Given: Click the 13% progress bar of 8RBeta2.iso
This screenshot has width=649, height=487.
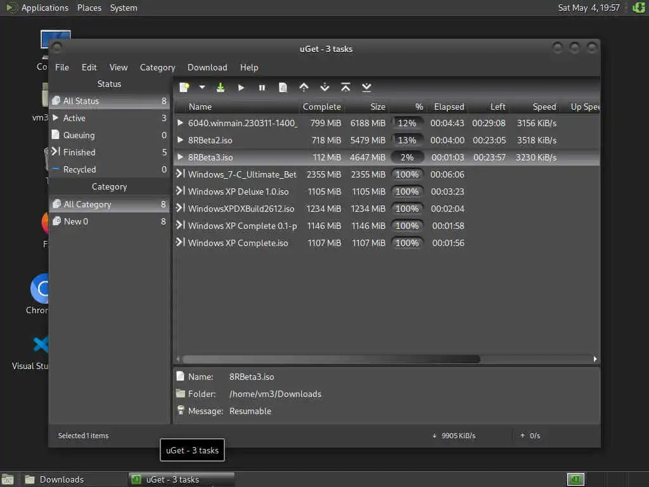Looking at the screenshot, I should [408, 140].
